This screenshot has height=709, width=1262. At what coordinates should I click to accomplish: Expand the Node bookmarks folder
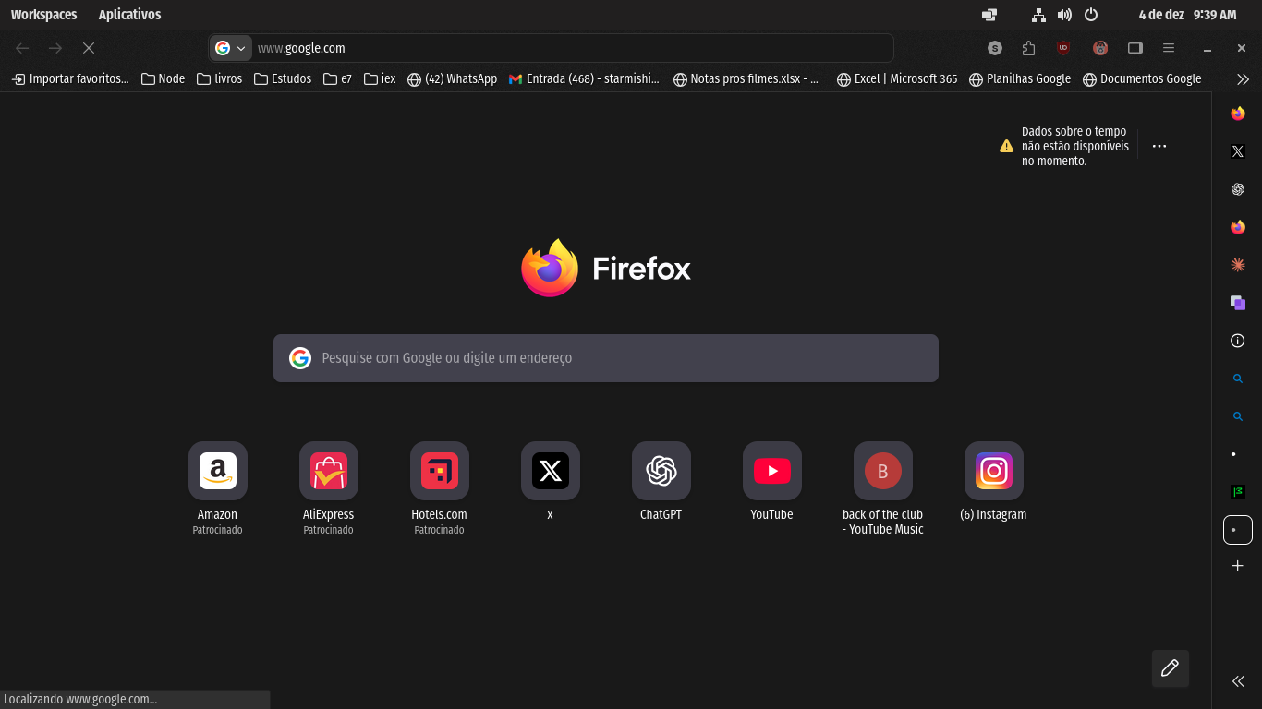(164, 79)
